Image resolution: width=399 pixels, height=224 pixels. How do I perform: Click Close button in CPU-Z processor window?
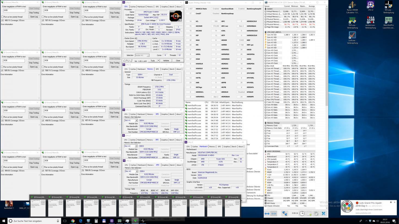click(x=178, y=61)
